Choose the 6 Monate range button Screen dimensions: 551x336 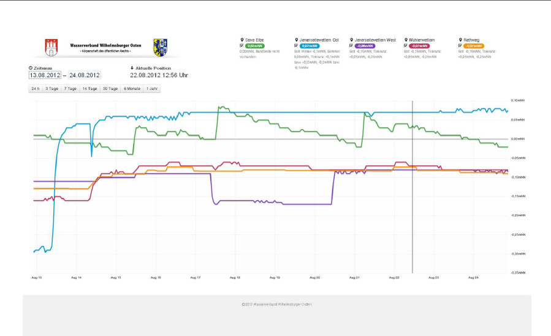[132, 89]
